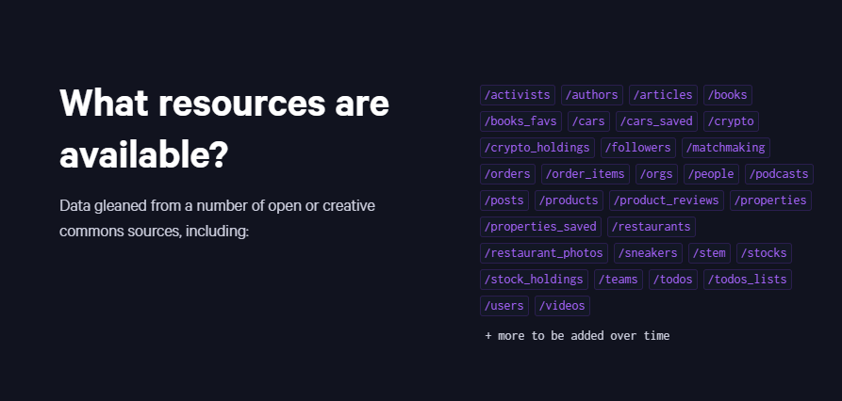
Task: Select the /people resource tag
Action: point(711,174)
